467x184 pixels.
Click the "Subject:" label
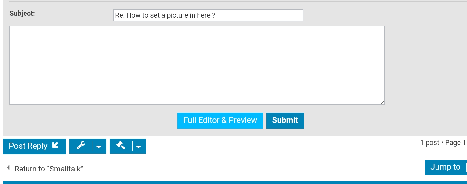click(22, 14)
